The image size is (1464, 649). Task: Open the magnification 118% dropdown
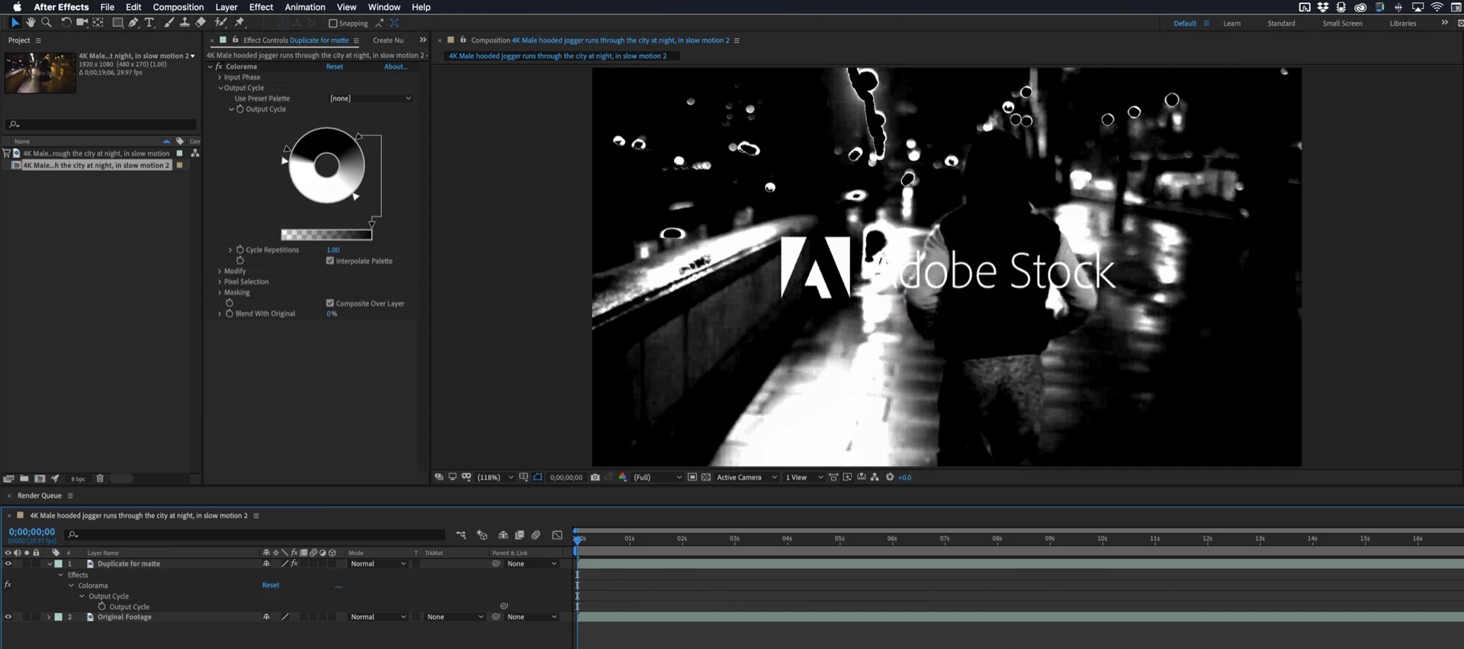[x=496, y=477]
